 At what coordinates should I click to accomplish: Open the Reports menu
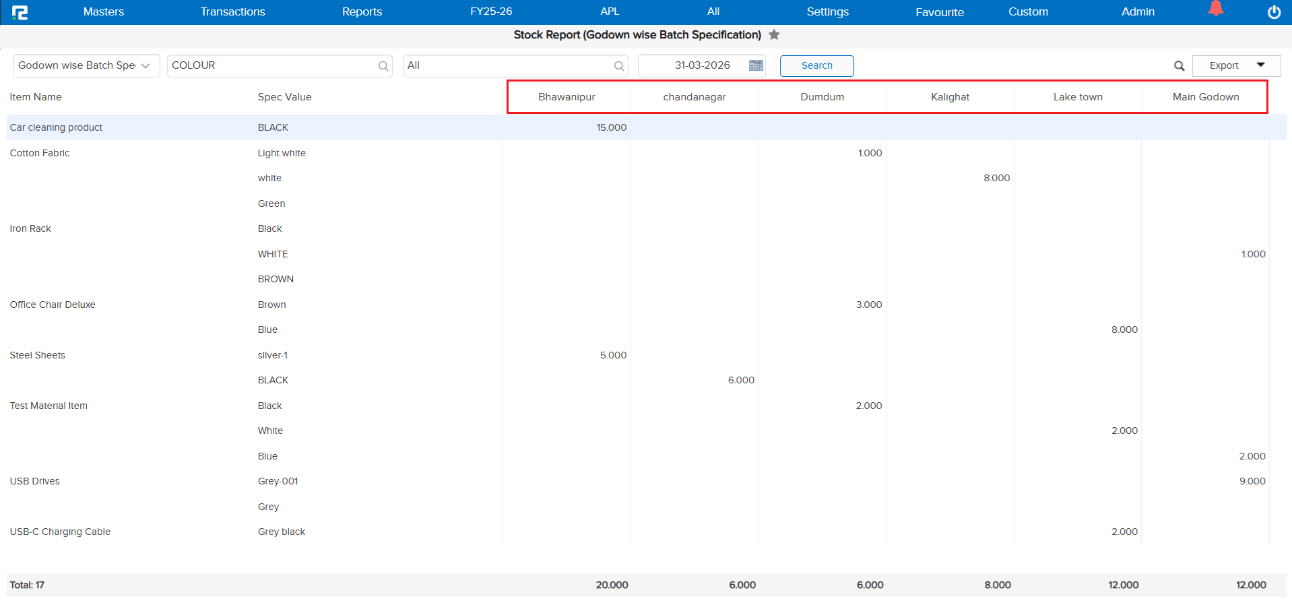click(x=362, y=11)
